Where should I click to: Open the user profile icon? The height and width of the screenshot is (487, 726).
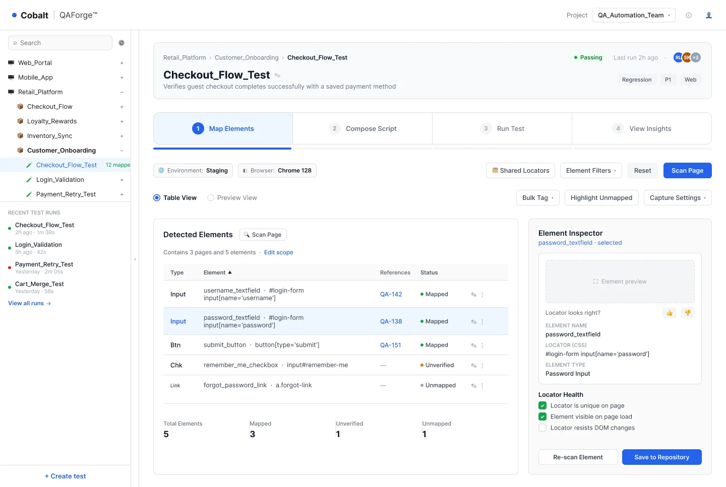(x=709, y=15)
